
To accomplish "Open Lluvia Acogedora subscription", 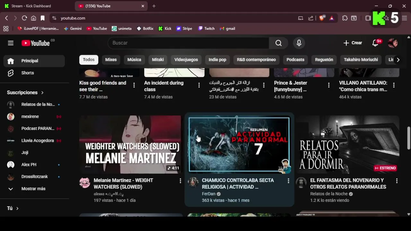I will pyautogui.click(x=34, y=141).
